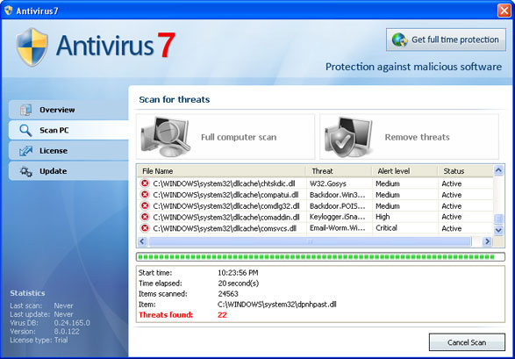Click the Overview sidebar icon
This screenshot has height=359, width=515.
(x=25, y=110)
